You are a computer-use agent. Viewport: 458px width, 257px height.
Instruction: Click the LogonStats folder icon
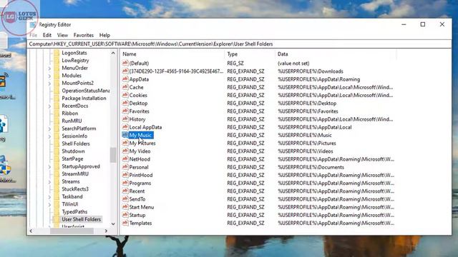pos(57,53)
